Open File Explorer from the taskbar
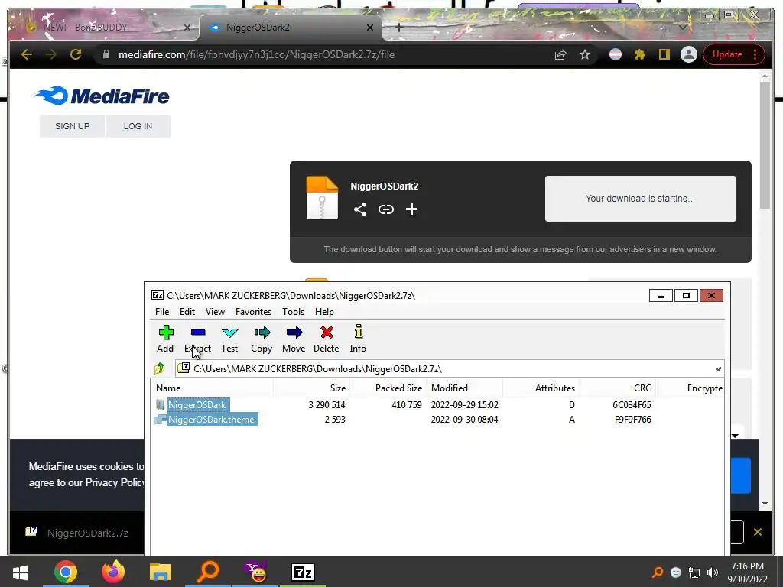The image size is (783, 587). click(161, 572)
